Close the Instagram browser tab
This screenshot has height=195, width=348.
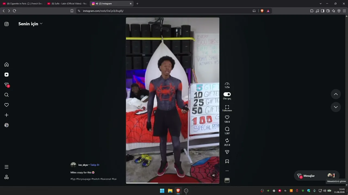click(130, 4)
